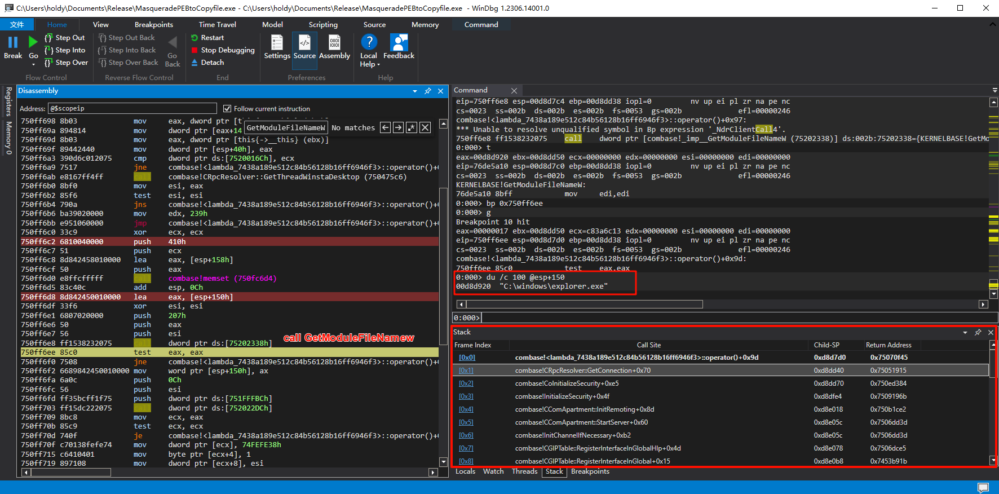Open the Registers side panel tab
Screen dimensions: 999x494
point(8,102)
